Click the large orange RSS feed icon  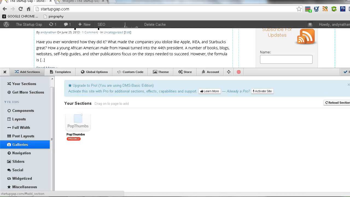(306, 36)
